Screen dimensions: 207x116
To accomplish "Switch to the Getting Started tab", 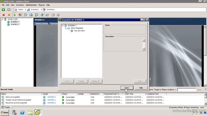I will click(x=42, y=24).
